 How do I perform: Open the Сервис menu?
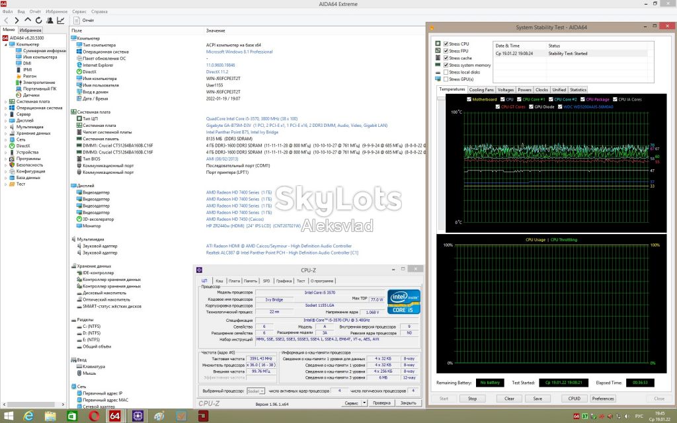(x=79, y=12)
